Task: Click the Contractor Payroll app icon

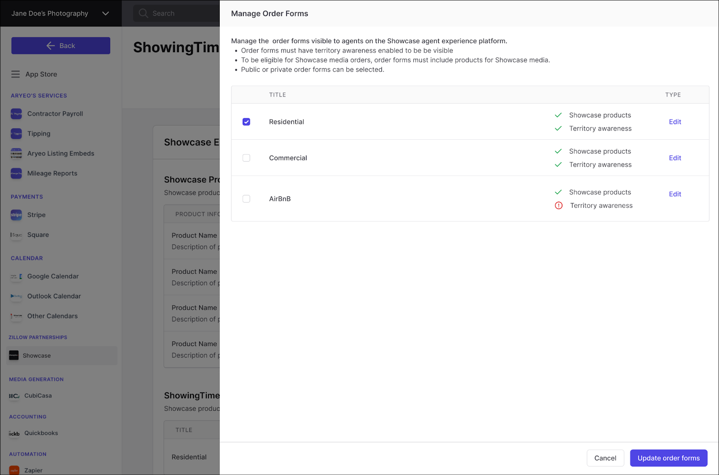Action: 16,114
